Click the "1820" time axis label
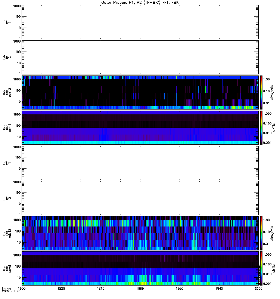The width and height of the screenshot is (280, 299). 61,289
